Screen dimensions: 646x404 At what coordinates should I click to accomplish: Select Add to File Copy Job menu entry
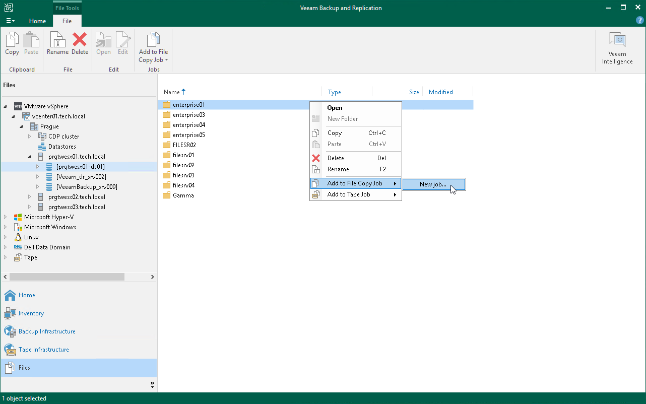pos(356,183)
